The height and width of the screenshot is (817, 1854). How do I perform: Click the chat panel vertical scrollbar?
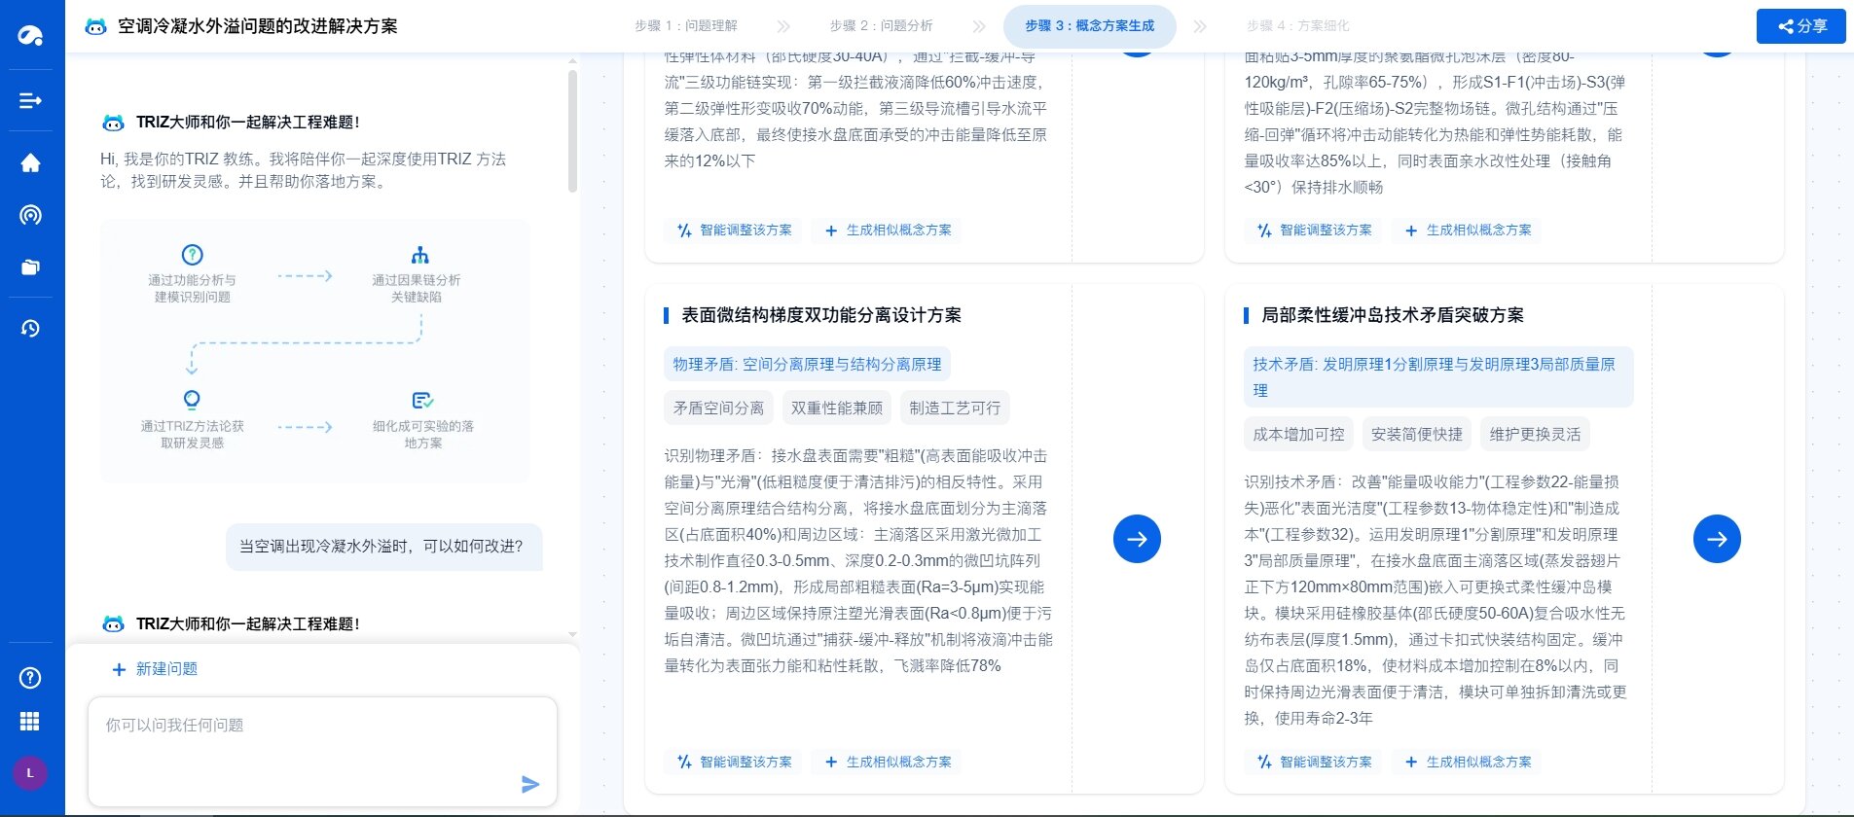(x=572, y=130)
